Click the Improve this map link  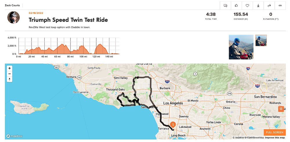pos(275,138)
